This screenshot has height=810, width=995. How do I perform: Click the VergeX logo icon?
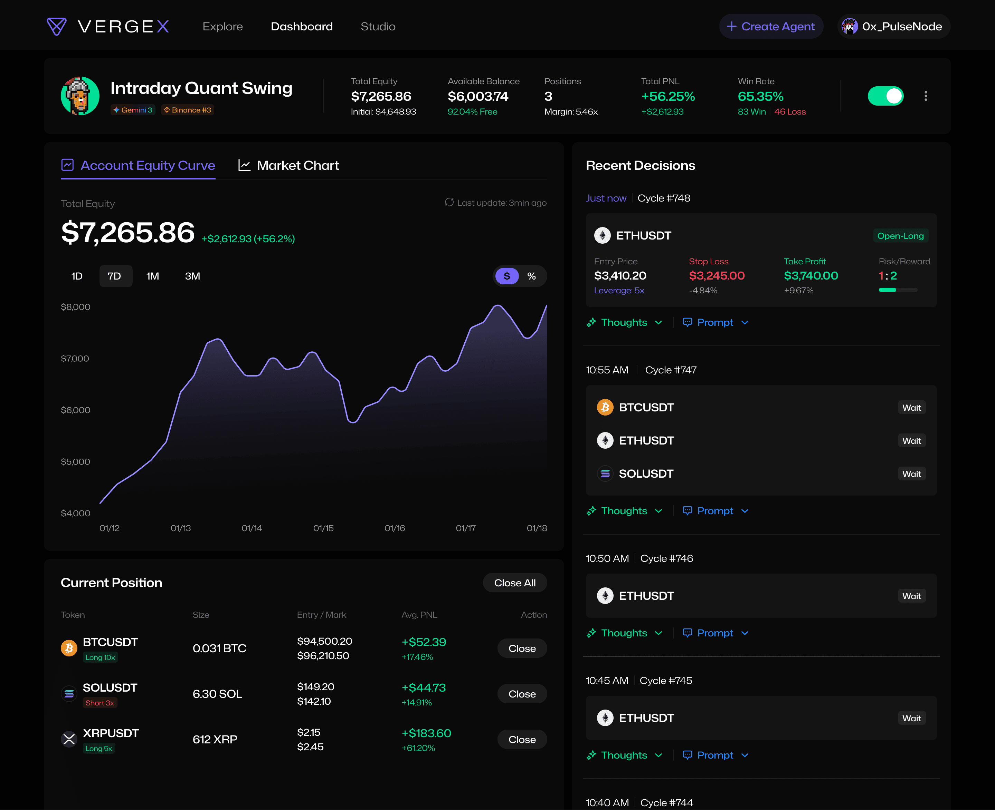pos(57,26)
